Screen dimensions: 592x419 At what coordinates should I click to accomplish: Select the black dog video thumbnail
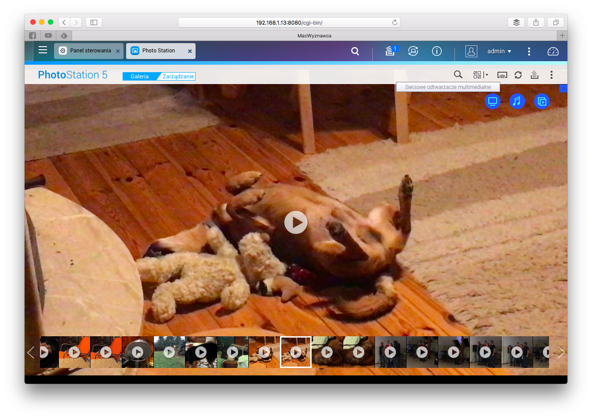[201, 352]
